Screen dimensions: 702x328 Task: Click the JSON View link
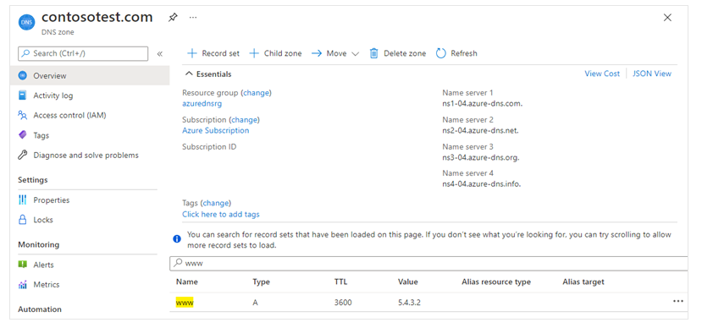click(651, 74)
